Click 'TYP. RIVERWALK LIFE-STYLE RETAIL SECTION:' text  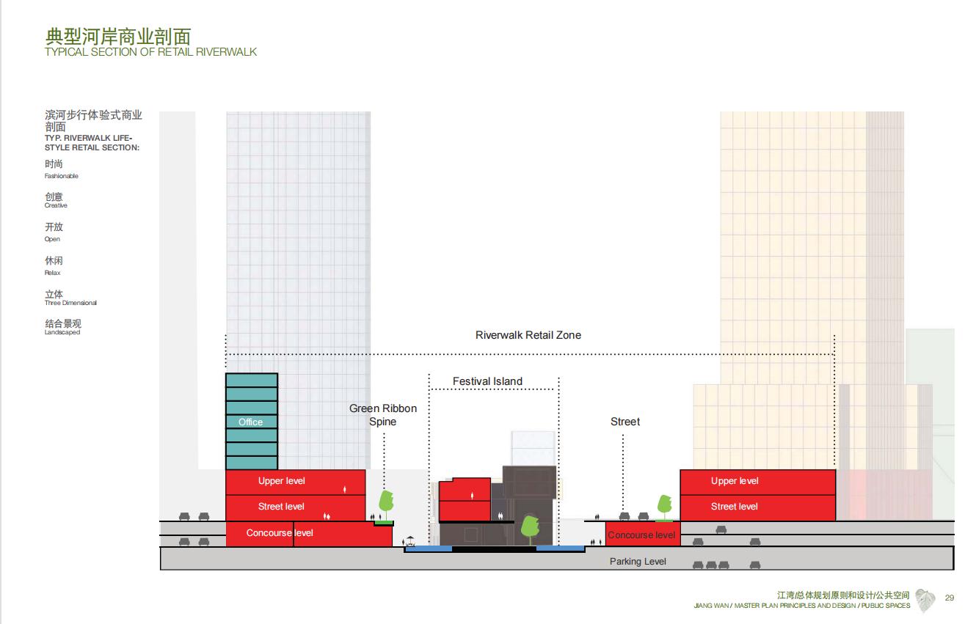click(x=92, y=143)
